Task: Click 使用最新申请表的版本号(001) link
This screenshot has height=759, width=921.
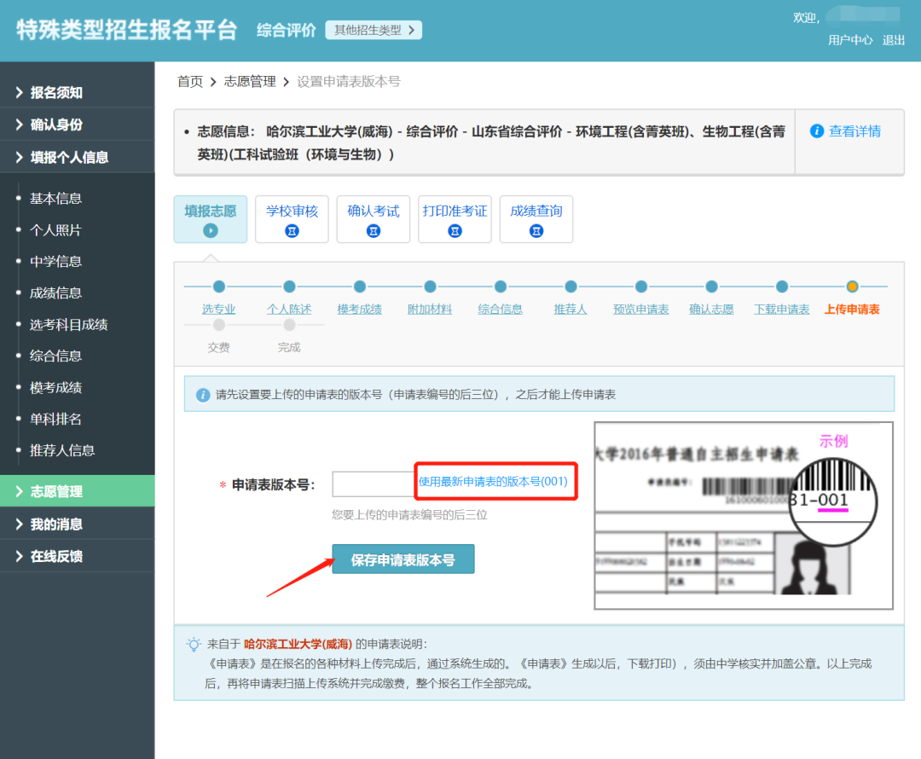Action: (493, 482)
